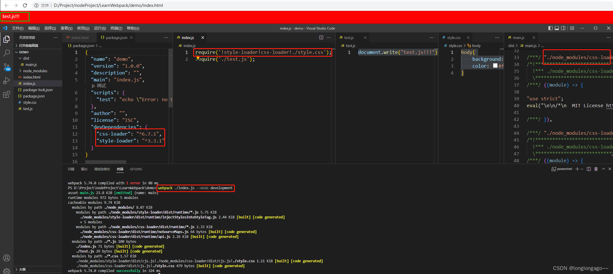Open more actions for test.js editor group
This screenshot has height=274, width=613.
click(432, 38)
